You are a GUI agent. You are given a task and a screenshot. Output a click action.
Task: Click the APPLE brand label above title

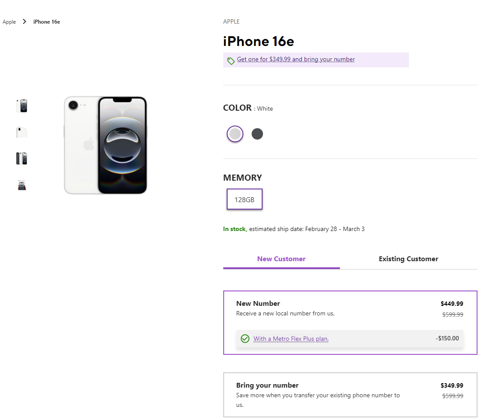click(x=232, y=21)
